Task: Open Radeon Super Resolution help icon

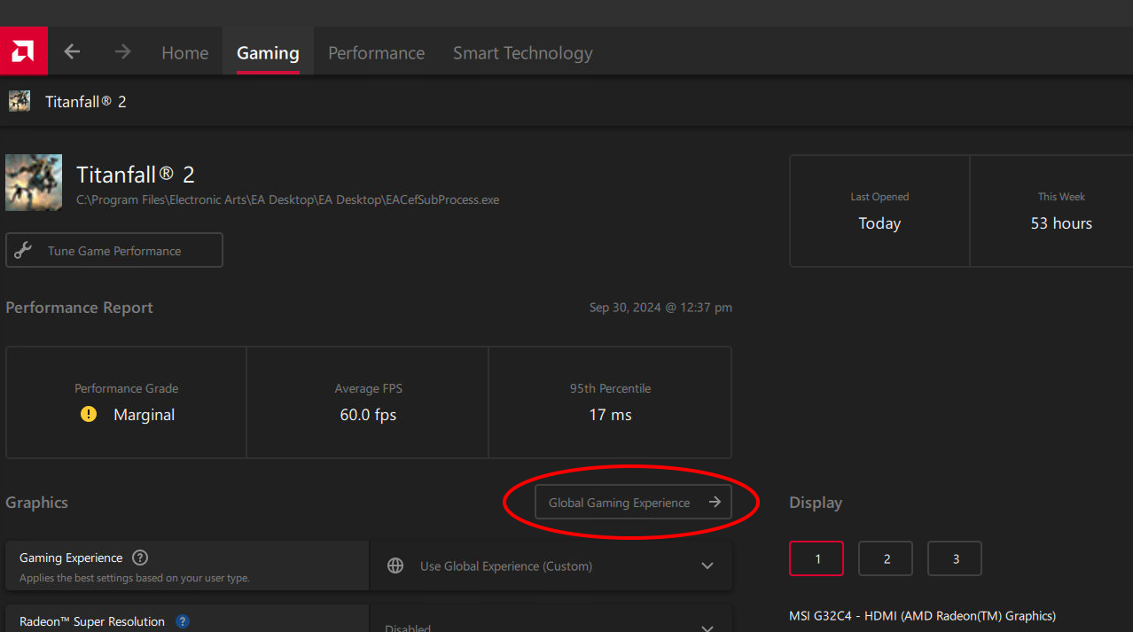Action: pos(183,621)
